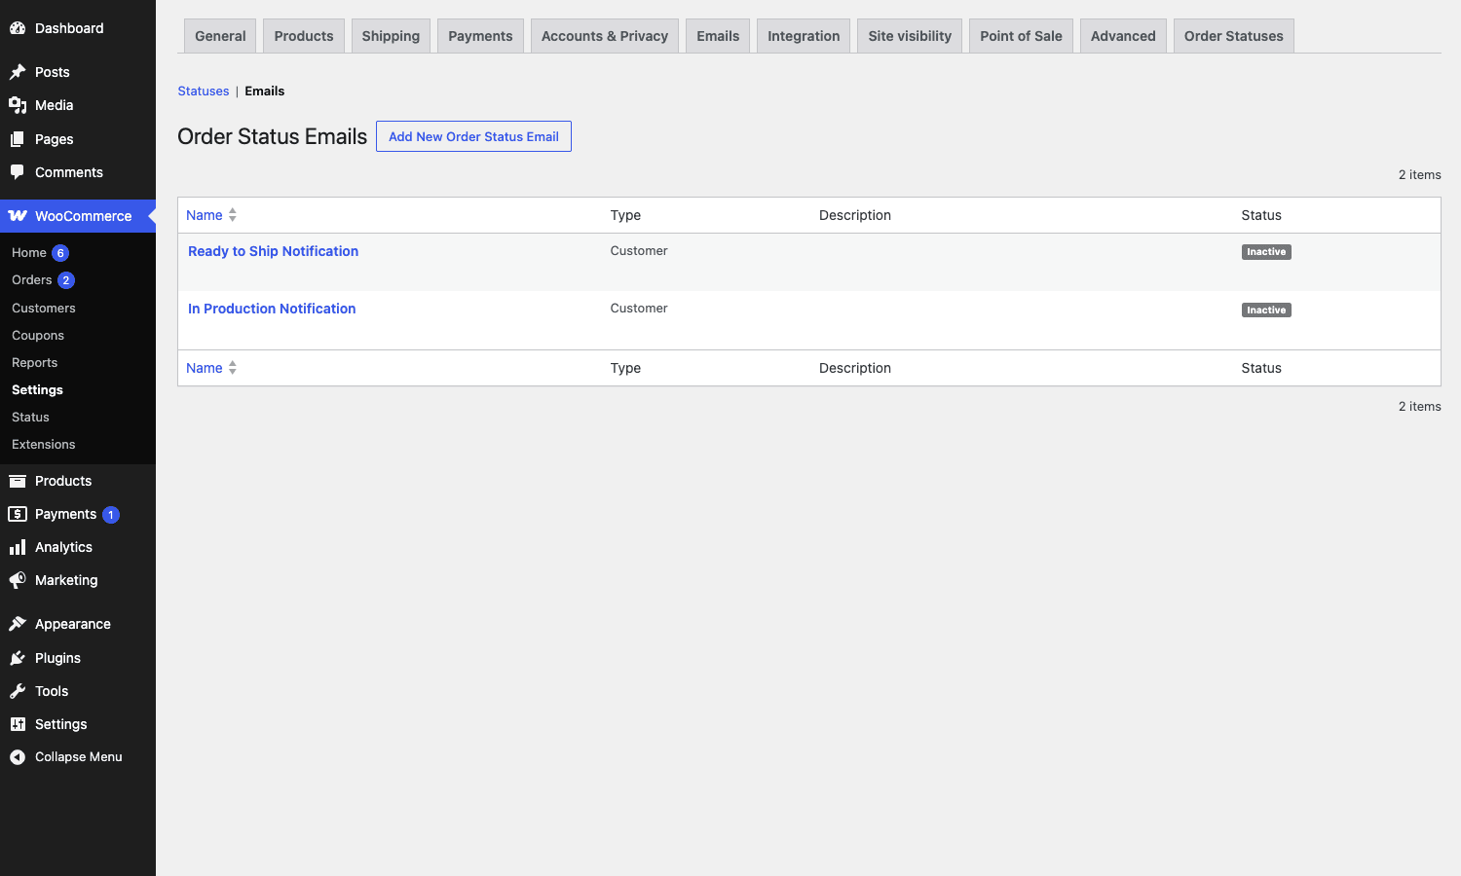Open WooCommerce Orders submenu
This screenshot has height=876, width=1461.
click(x=32, y=280)
